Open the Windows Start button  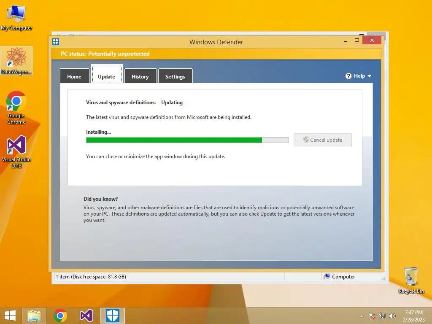pos(10,316)
